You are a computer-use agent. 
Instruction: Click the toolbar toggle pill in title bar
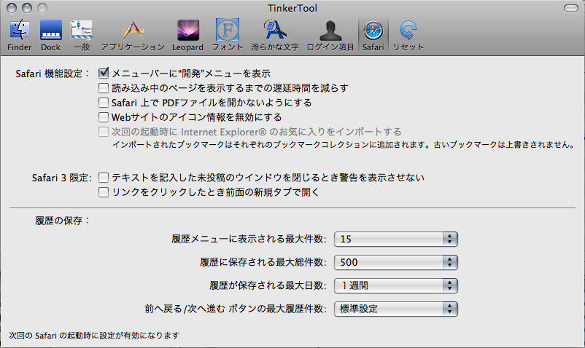pos(571,8)
